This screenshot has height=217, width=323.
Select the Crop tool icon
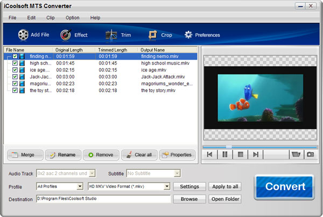(153, 35)
